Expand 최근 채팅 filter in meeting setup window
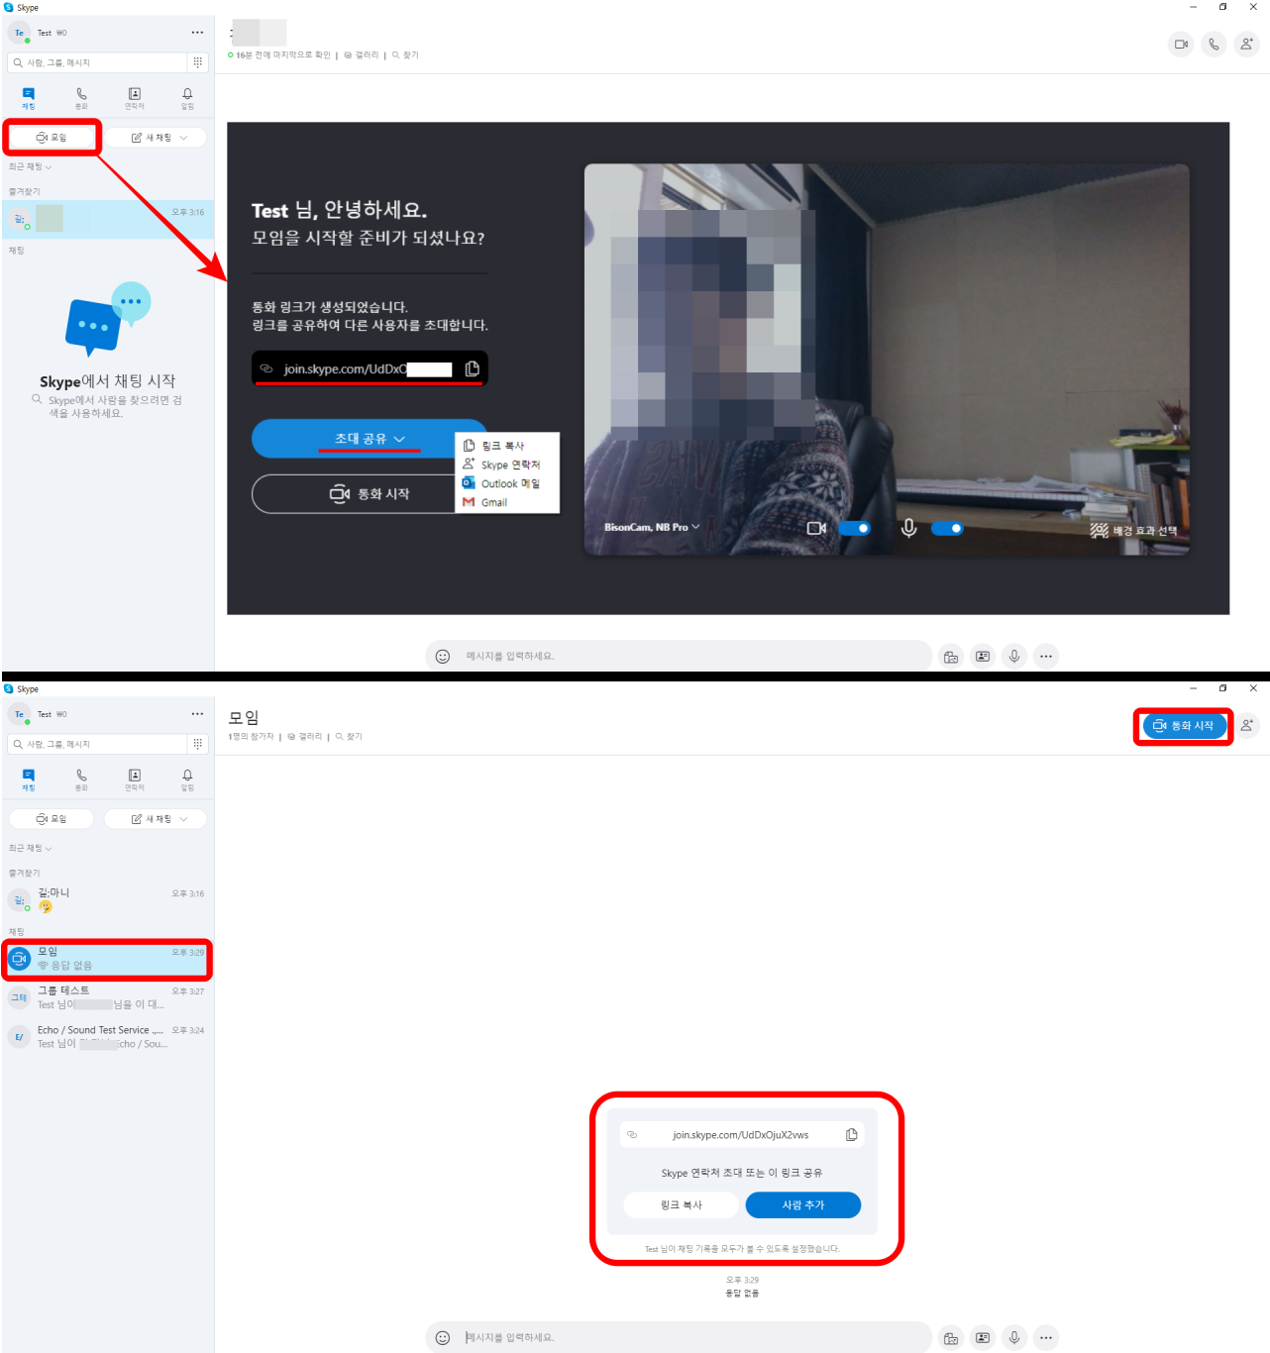1270x1353 pixels. (31, 166)
